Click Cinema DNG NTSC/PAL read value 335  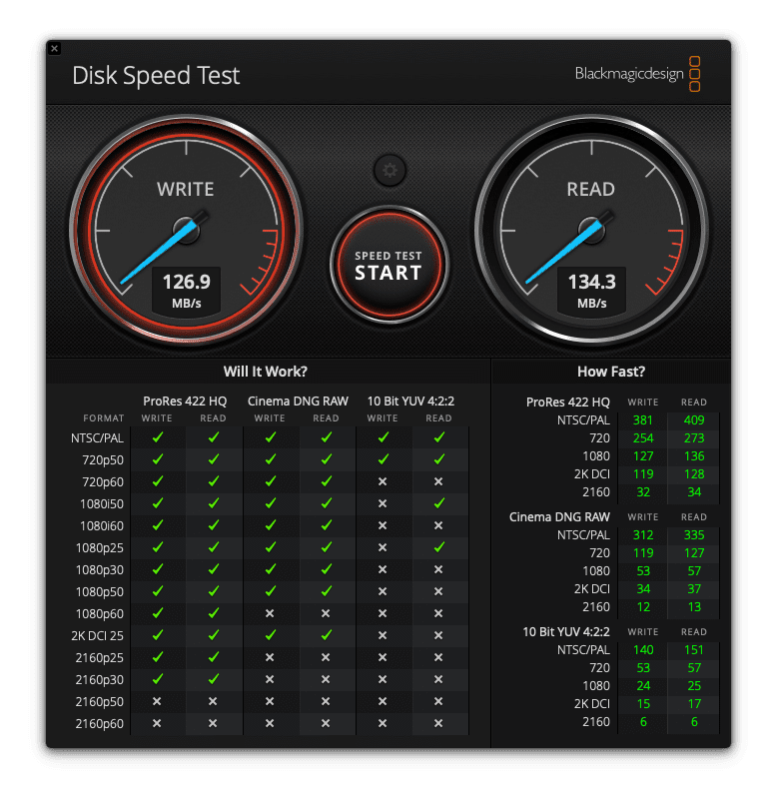694,535
